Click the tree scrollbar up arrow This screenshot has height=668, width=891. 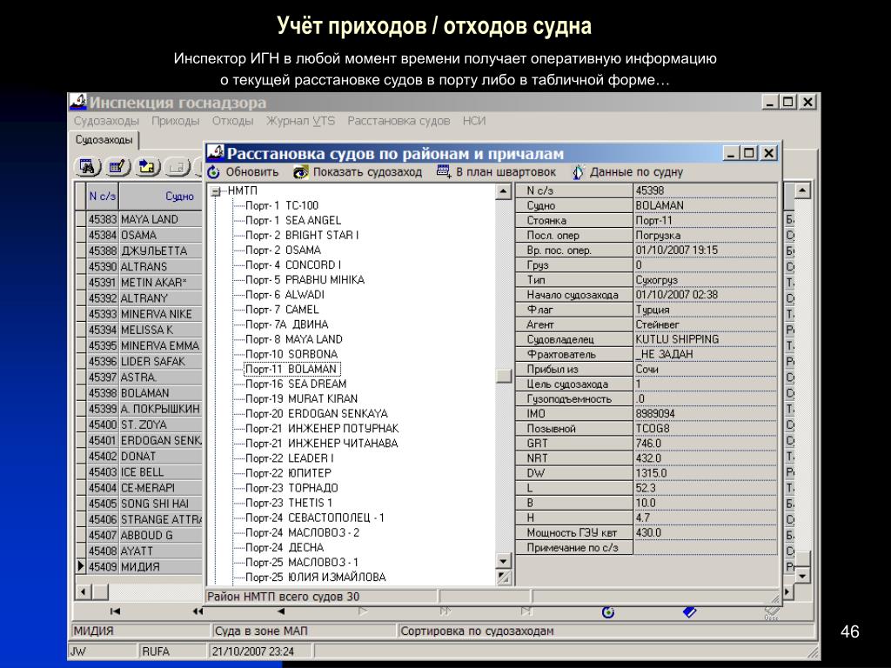click(x=504, y=191)
